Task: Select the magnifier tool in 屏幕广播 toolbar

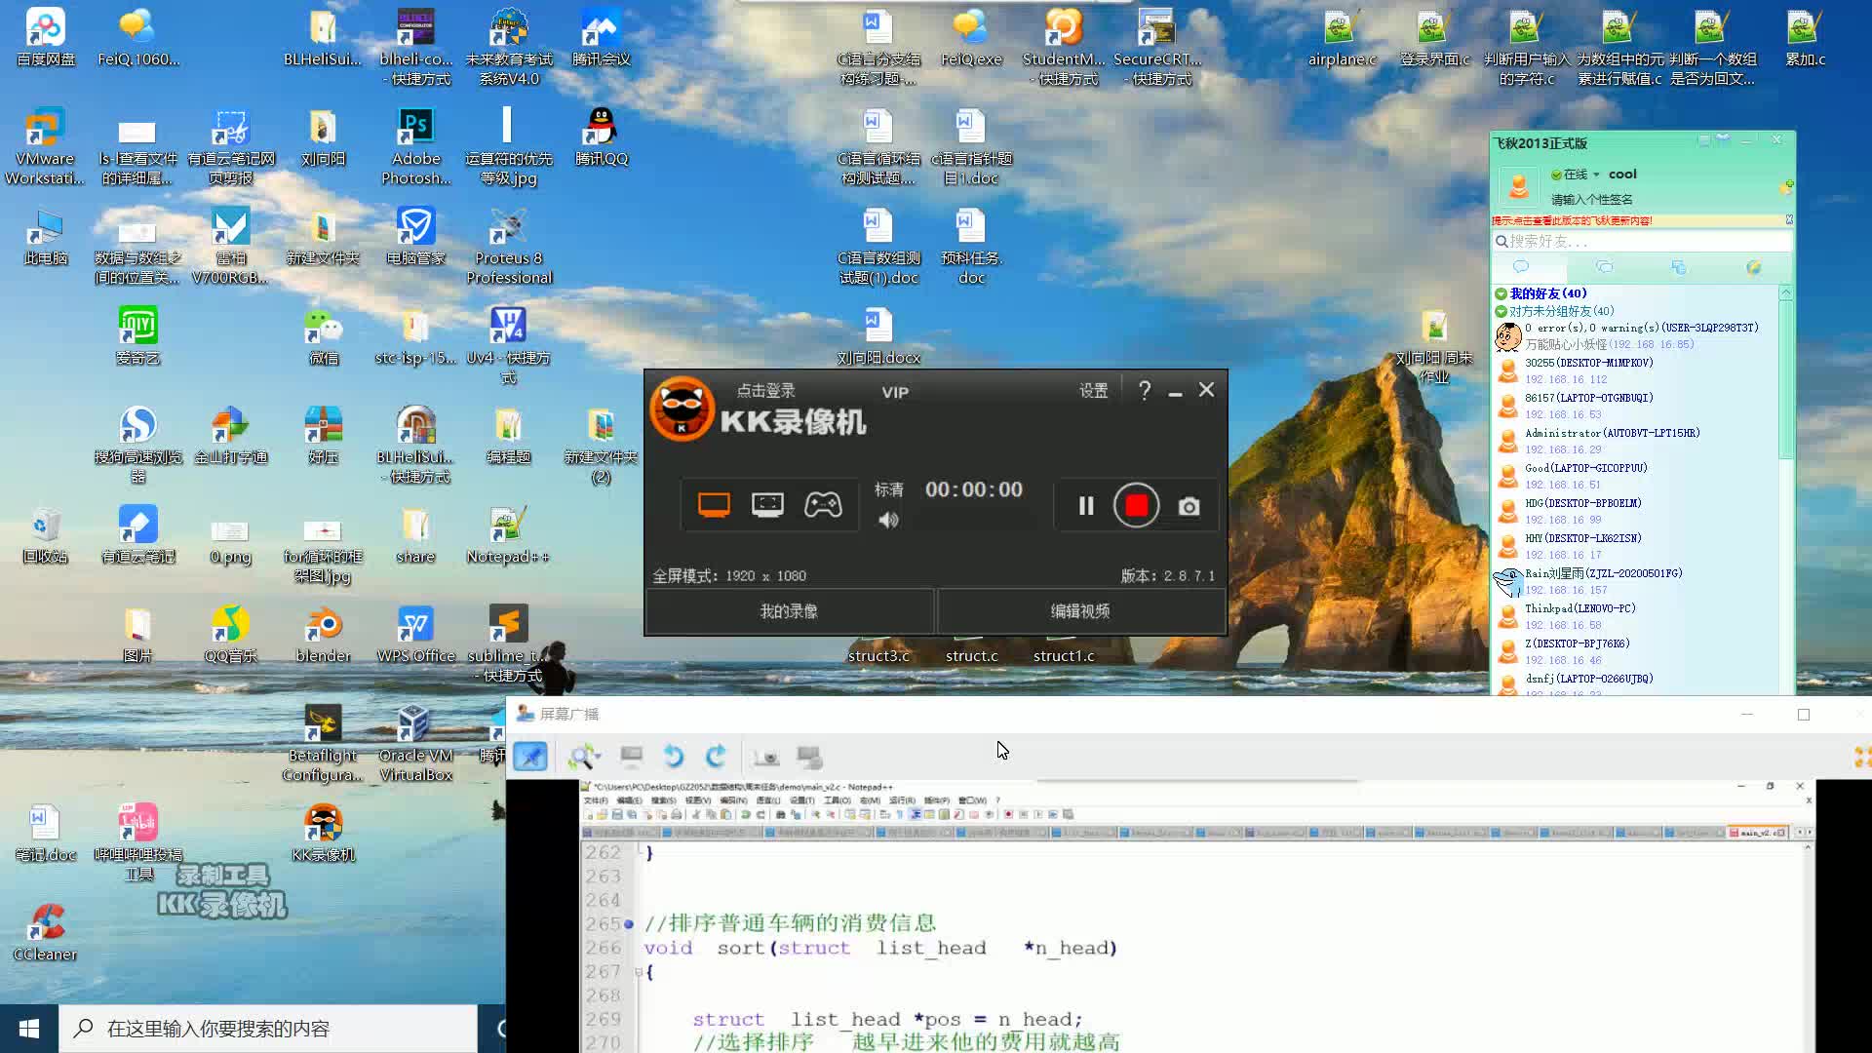Action: (583, 757)
